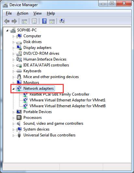Click Scan for hardware changes icon

62,21
